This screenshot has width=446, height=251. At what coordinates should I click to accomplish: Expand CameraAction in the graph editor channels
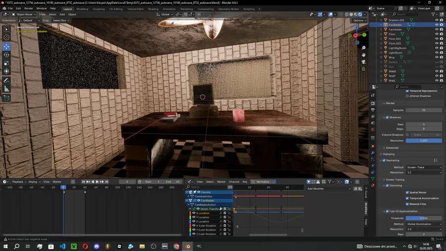[188, 196]
